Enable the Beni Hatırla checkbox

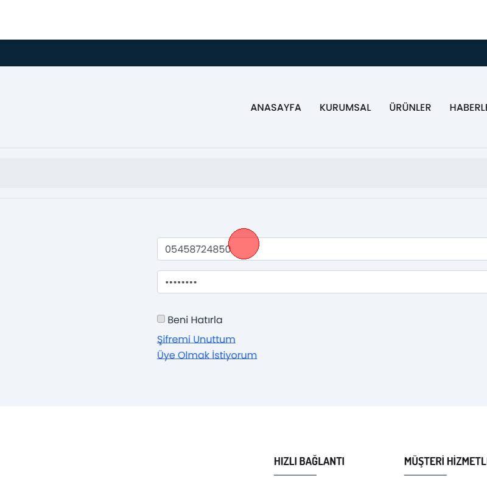161,319
